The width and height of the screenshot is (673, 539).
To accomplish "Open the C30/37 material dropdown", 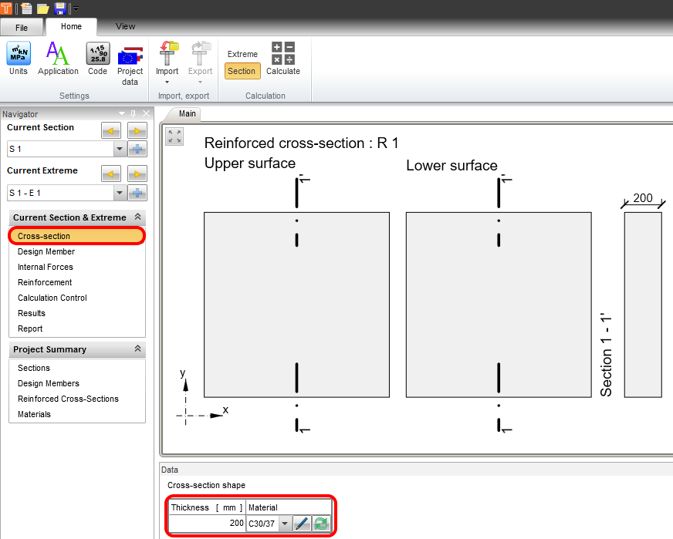I will pos(285,524).
